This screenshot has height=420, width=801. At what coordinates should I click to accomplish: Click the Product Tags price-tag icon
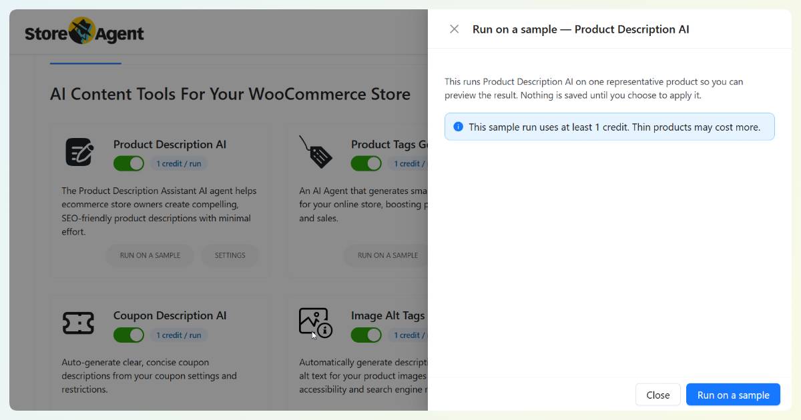316,152
